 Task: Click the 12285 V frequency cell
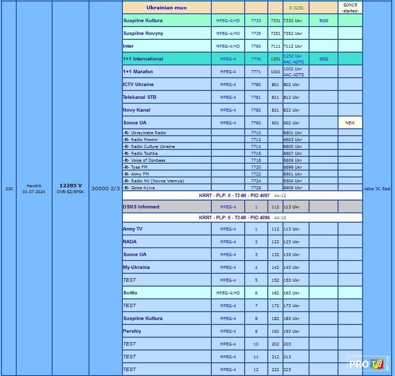(70, 186)
